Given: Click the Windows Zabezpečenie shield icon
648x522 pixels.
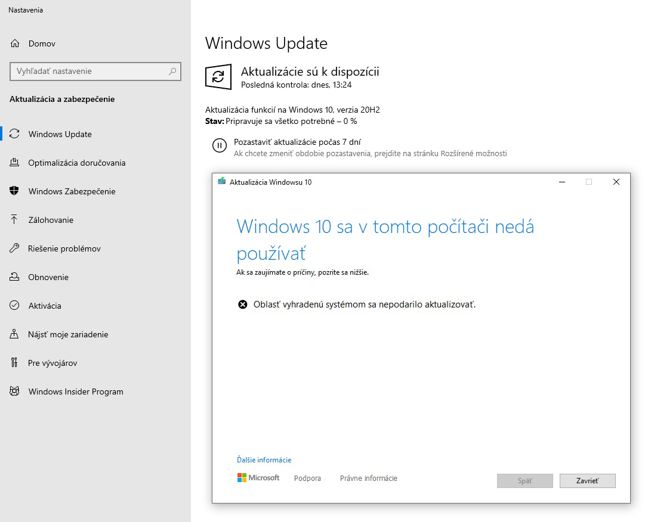Looking at the screenshot, I should point(14,191).
